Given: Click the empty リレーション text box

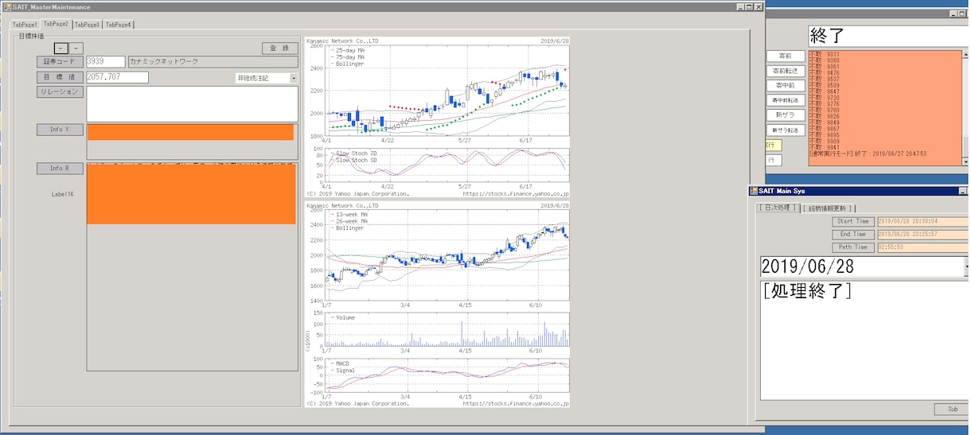Looking at the screenshot, I should click(192, 103).
